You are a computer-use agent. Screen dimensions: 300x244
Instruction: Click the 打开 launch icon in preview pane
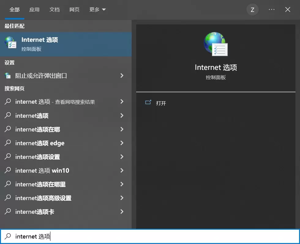(148, 103)
